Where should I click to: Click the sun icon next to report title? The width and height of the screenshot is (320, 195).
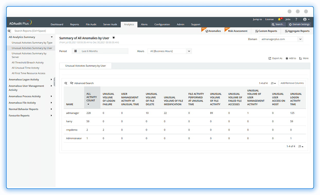[x=114, y=38]
